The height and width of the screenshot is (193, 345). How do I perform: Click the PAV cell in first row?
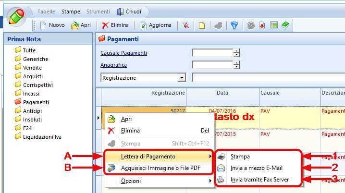pos(290,118)
